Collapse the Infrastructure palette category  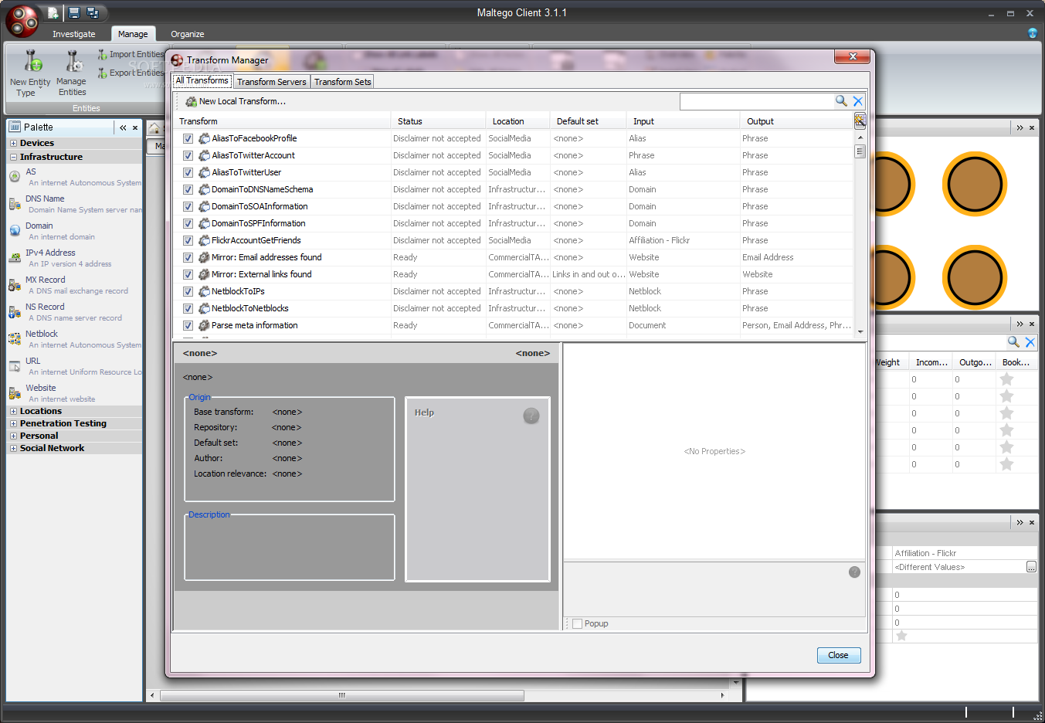tap(13, 157)
